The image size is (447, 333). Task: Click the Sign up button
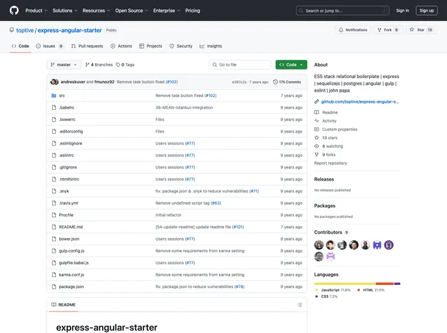[426, 10]
